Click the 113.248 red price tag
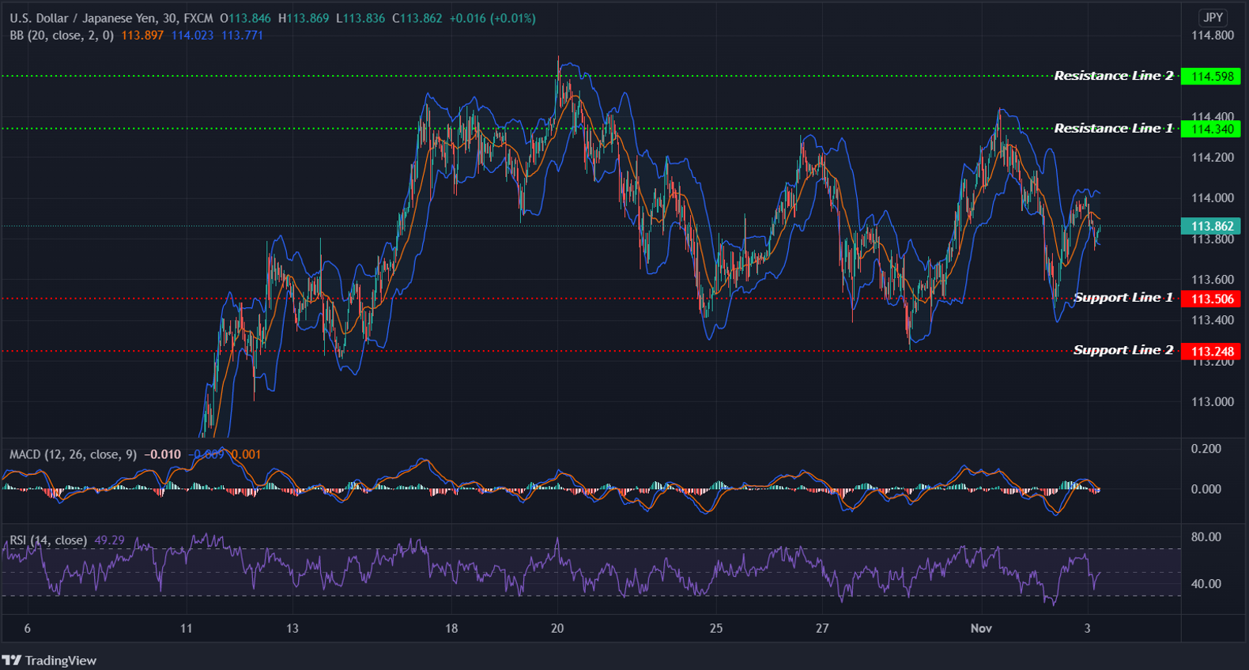 click(1211, 351)
